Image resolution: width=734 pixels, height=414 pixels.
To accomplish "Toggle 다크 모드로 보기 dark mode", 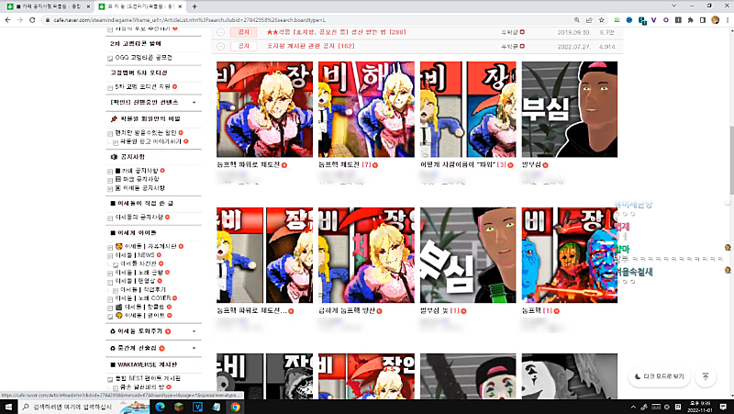I will 658,376.
